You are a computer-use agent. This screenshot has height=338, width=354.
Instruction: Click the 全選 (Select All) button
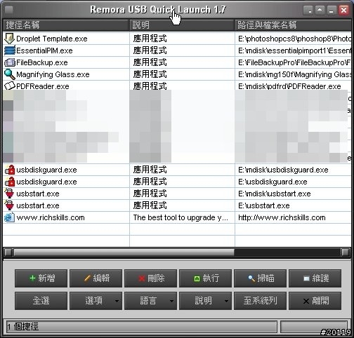coord(41,301)
